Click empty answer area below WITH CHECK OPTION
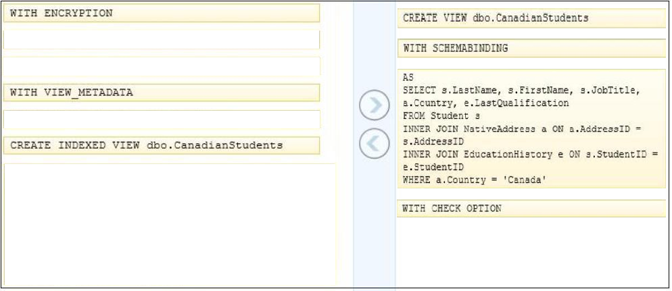 [531, 253]
